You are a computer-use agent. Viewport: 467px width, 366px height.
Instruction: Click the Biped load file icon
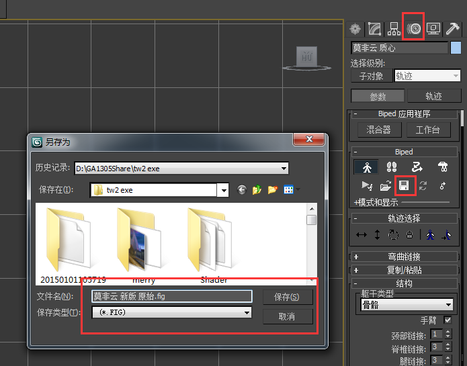[x=386, y=185]
